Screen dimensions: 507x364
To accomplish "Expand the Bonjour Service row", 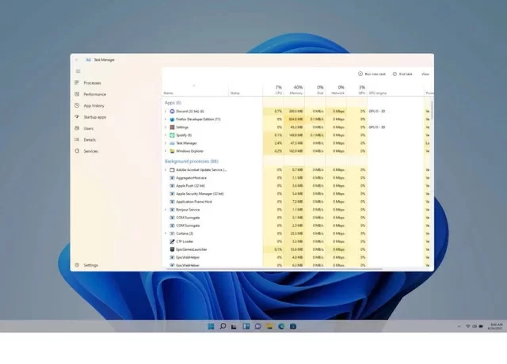I will (x=166, y=210).
